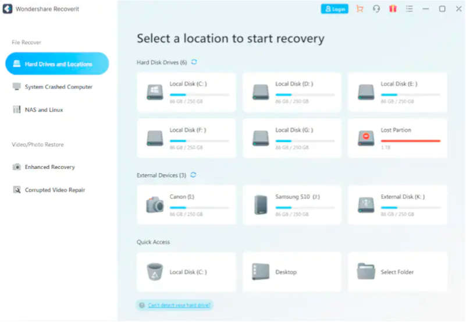Screen dimensions: 466x322
Task: Click the Enhanced Recovery camera icon
Action: pyautogui.click(x=17, y=167)
